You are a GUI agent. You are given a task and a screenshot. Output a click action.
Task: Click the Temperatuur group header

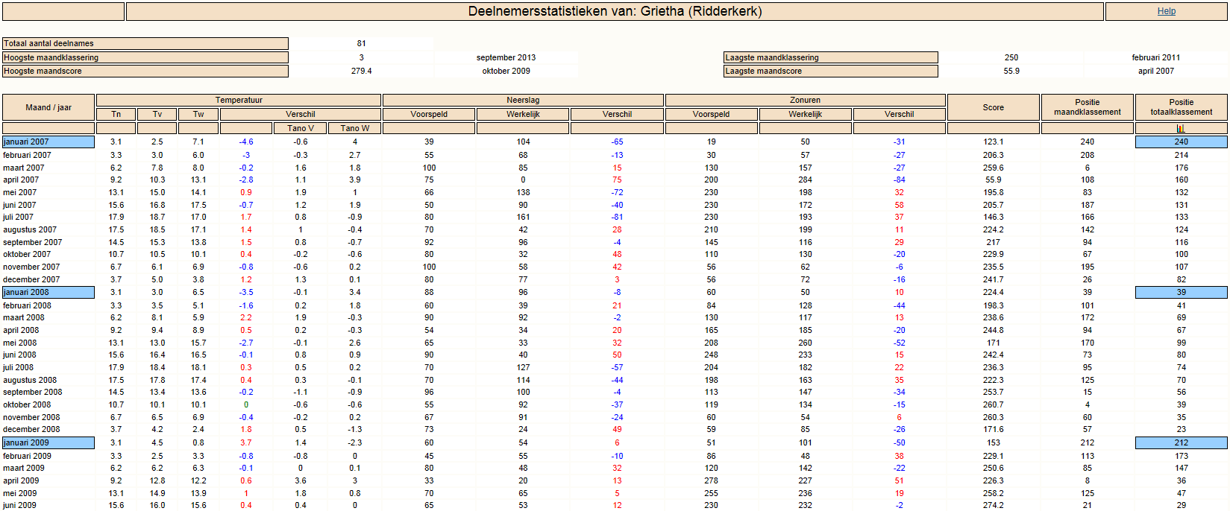[x=239, y=100]
